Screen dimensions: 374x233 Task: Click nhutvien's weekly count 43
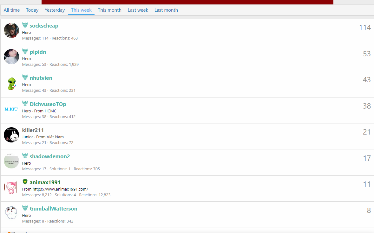[367, 80]
